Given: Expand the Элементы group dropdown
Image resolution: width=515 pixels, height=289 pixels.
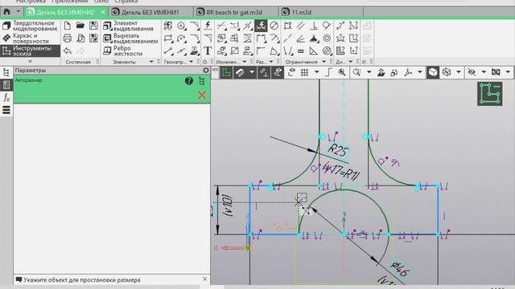Looking at the screenshot, I should [151, 62].
